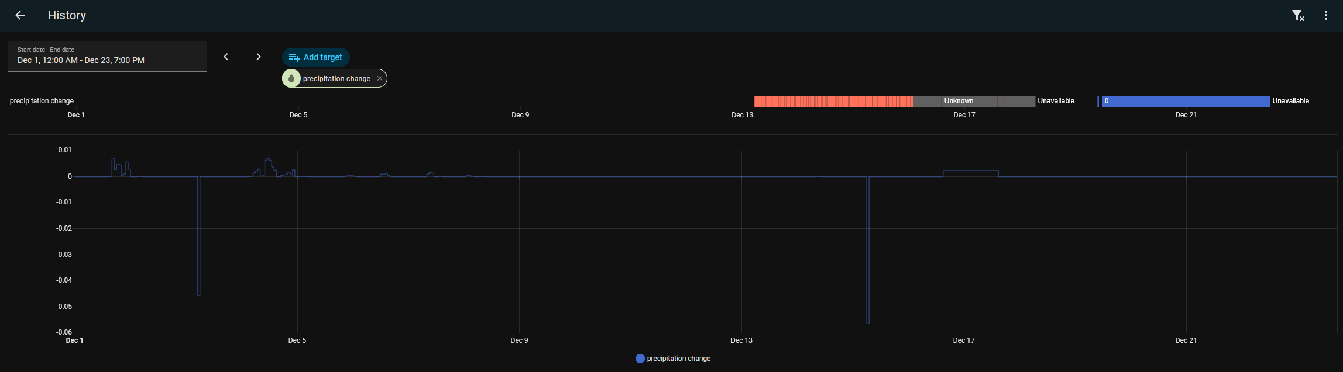Viewport: 1343px width, 372px height.
Task: Click the gray Unknown timeline segment
Action: [x=974, y=101]
